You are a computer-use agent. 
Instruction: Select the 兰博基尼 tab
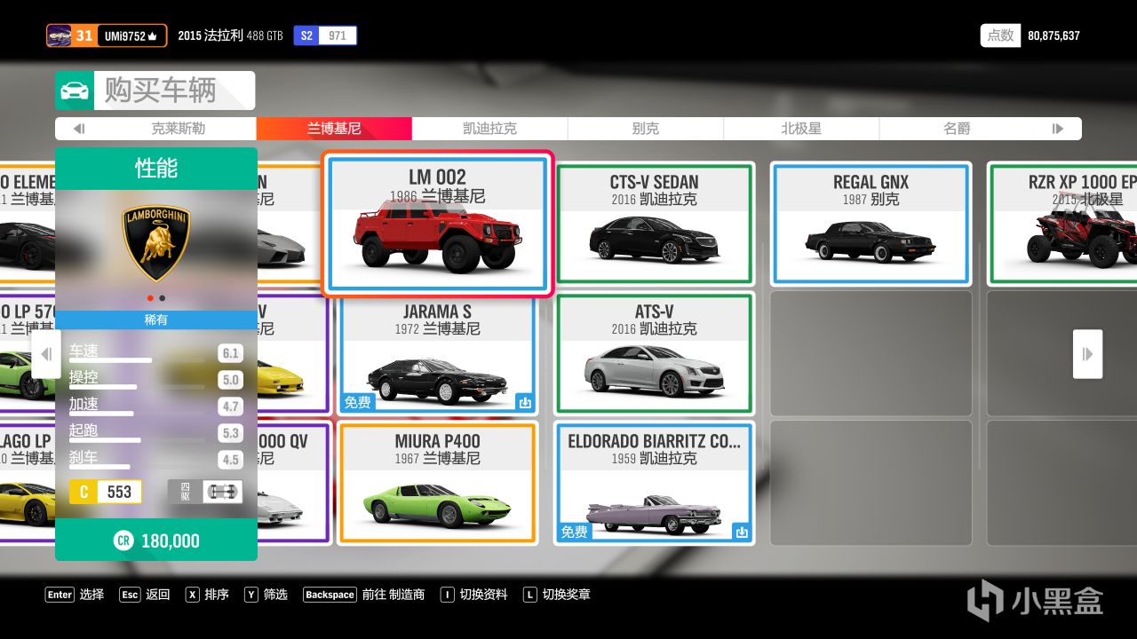[334, 129]
